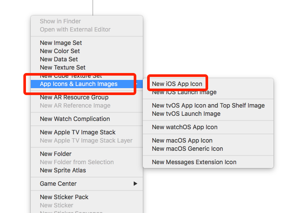Choose New macOS Generic Icon
Screen dimensions: 299x213
tap(208, 149)
